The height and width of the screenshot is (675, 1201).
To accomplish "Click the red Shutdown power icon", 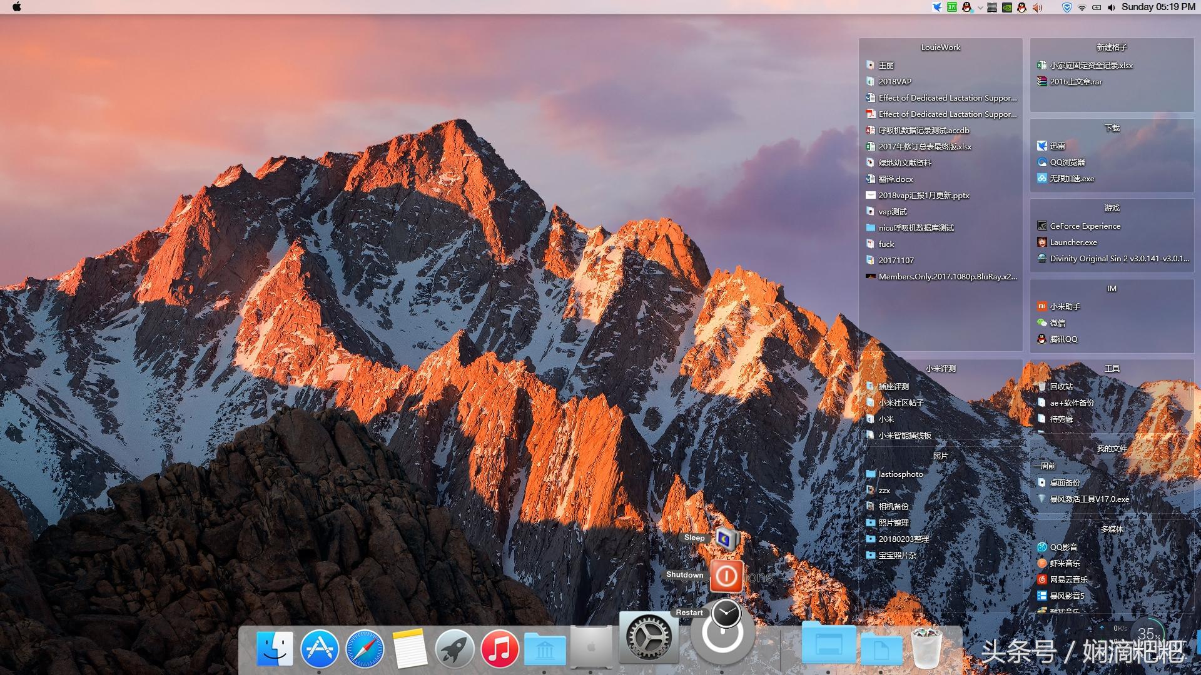I will (726, 576).
